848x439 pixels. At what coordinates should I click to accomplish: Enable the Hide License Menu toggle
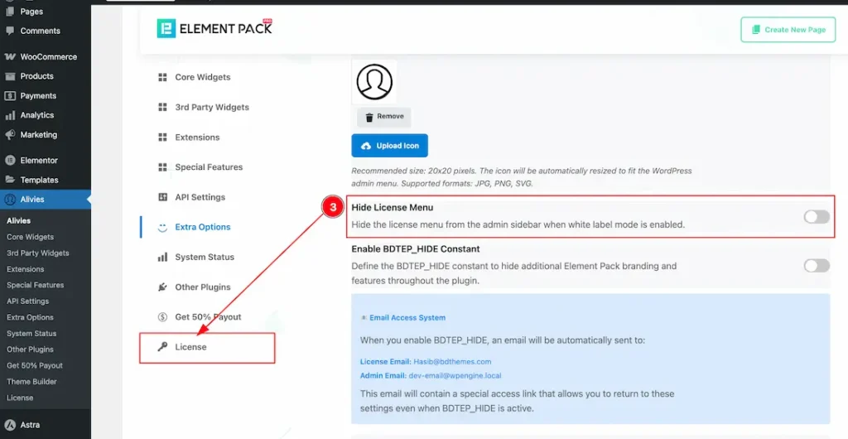pyautogui.click(x=816, y=217)
